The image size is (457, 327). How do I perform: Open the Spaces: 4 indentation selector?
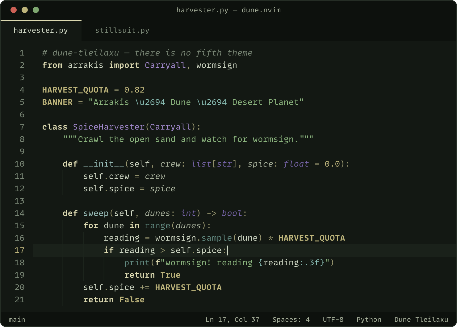click(x=291, y=320)
